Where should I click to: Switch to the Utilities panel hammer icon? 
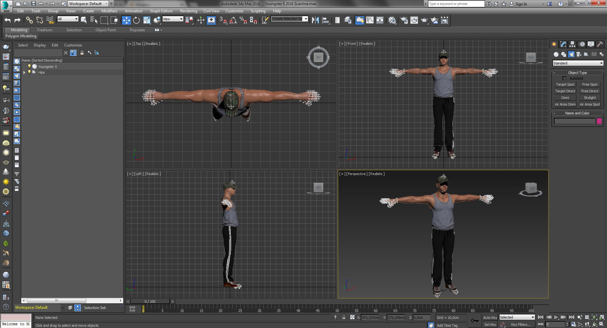[x=600, y=44]
